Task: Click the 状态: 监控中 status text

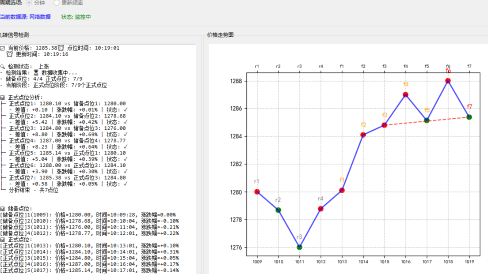Action: [x=76, y=17]
